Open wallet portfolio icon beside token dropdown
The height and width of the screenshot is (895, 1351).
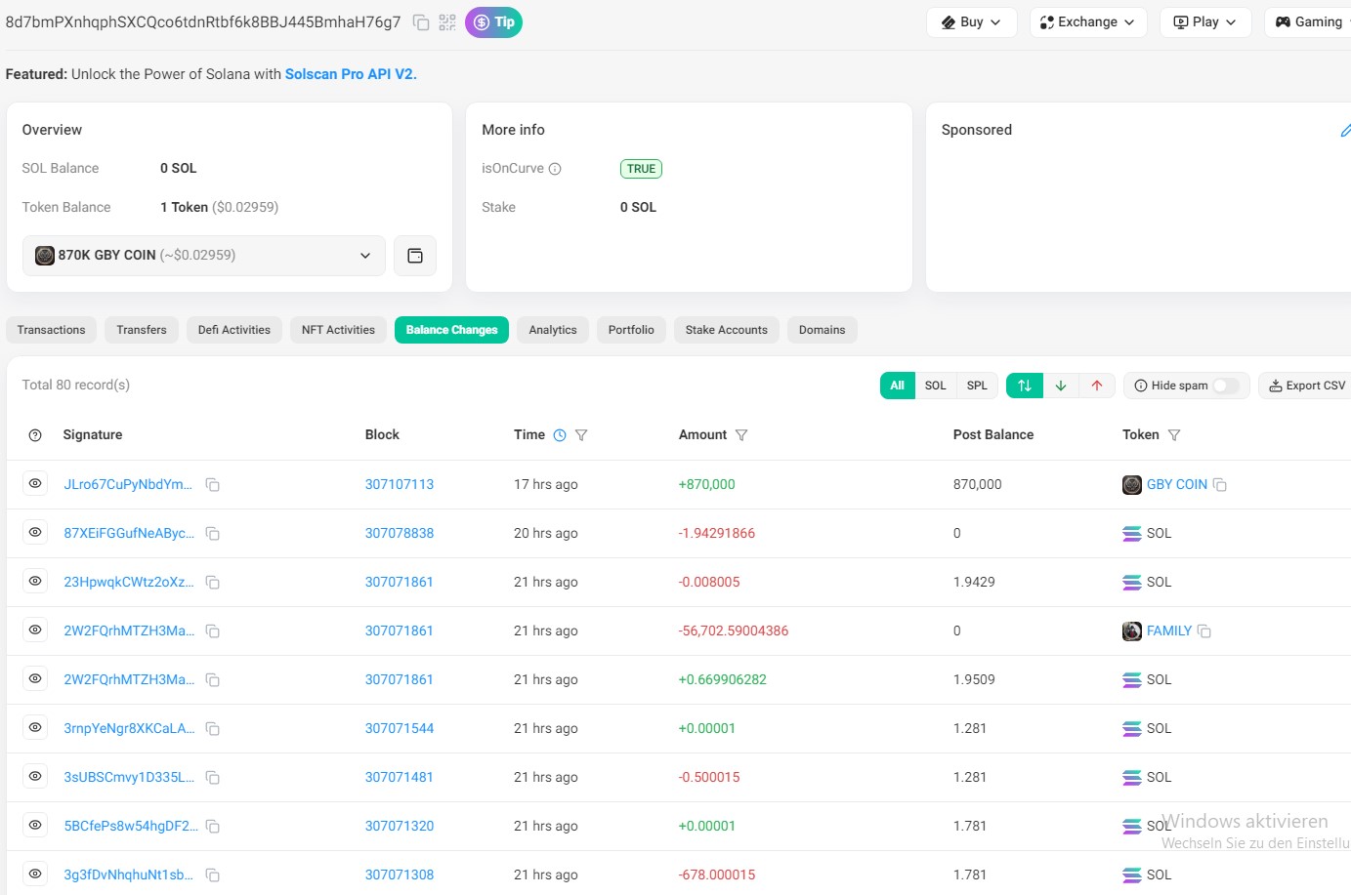pos(415,256)
